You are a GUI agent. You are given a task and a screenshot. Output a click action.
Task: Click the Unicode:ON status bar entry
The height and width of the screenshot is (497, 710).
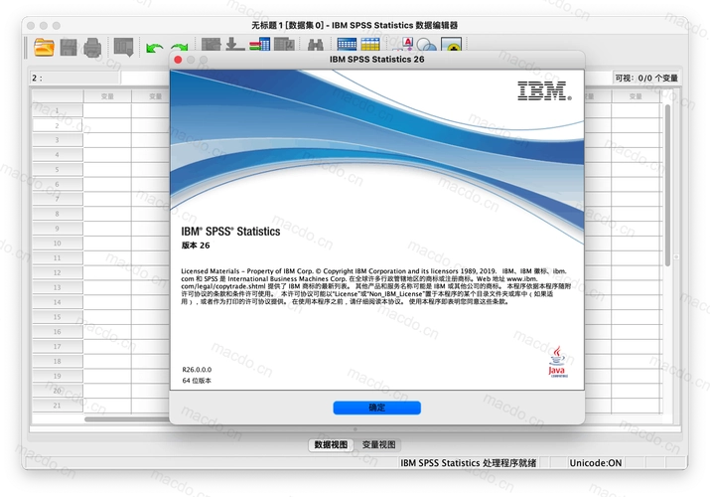596,463
